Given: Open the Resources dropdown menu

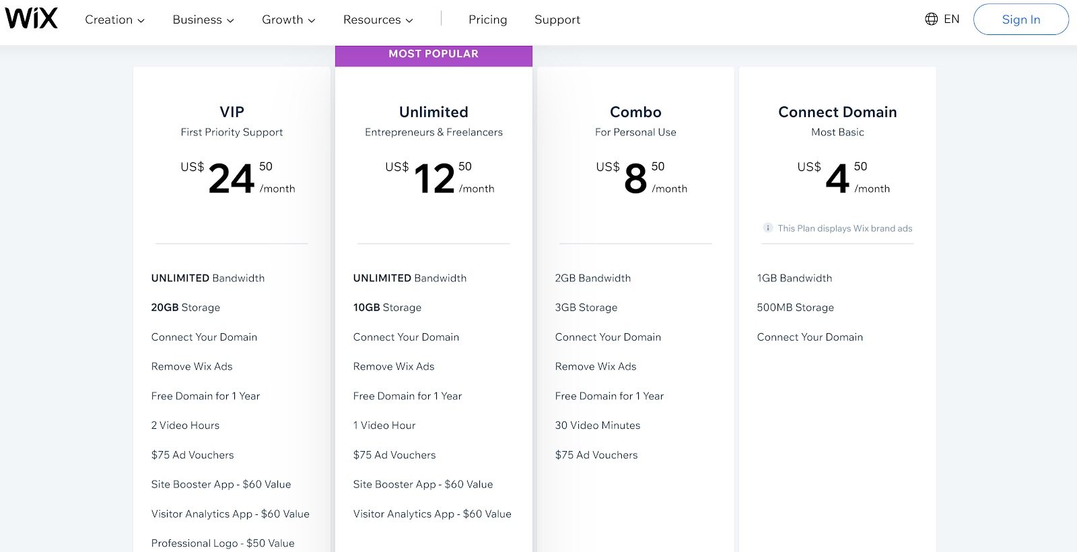Looking at the screenshot, I should click(x=378, y=20).
